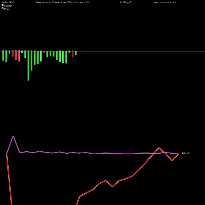Click the 'Volume' legend label

[8, 6]
